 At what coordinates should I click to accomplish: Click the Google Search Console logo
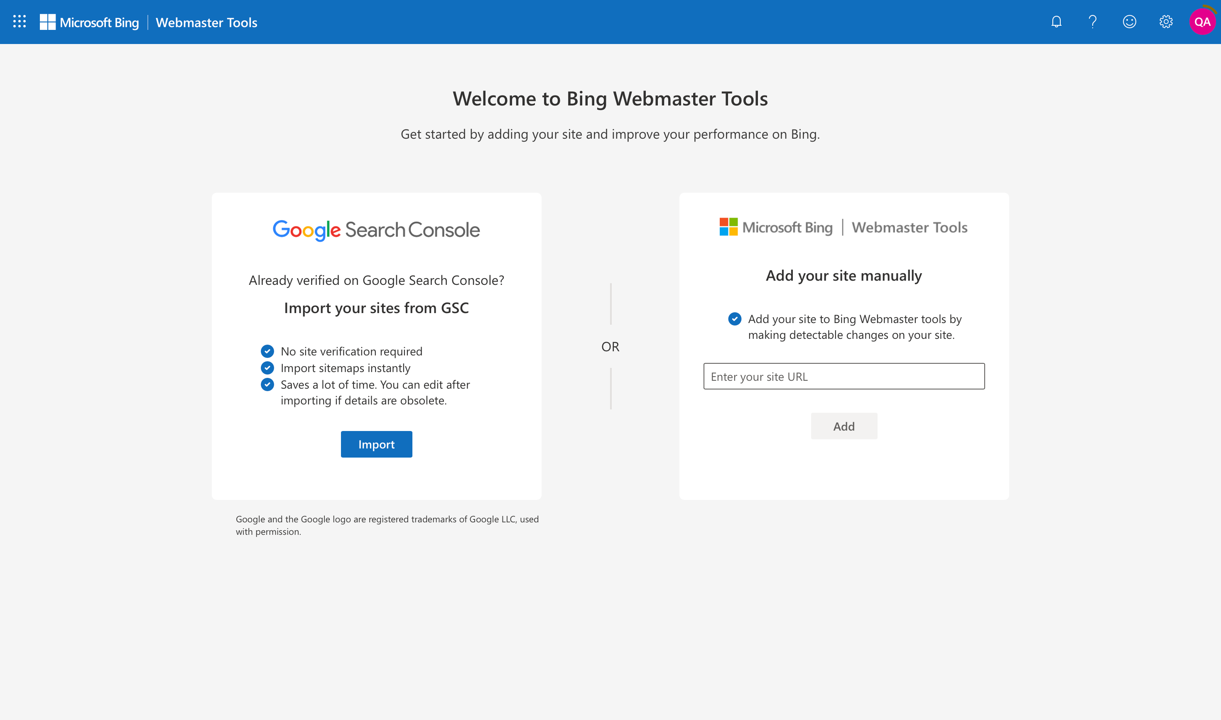pyautogui.click(x=376, y=229)
